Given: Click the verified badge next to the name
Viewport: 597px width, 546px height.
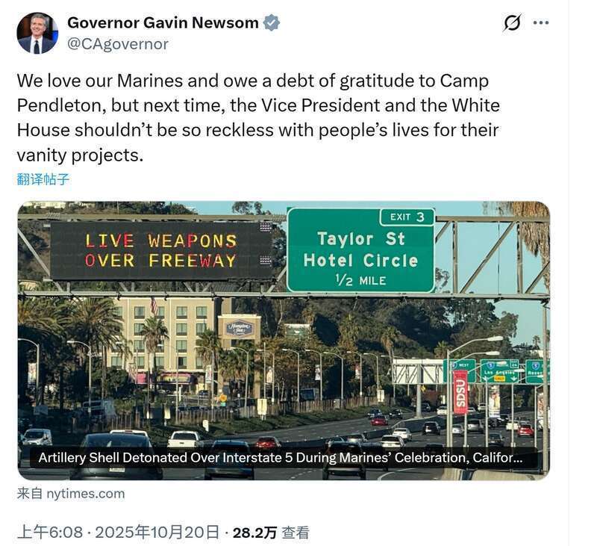Looking at the screenshot, I should click(x=272, y=23).
